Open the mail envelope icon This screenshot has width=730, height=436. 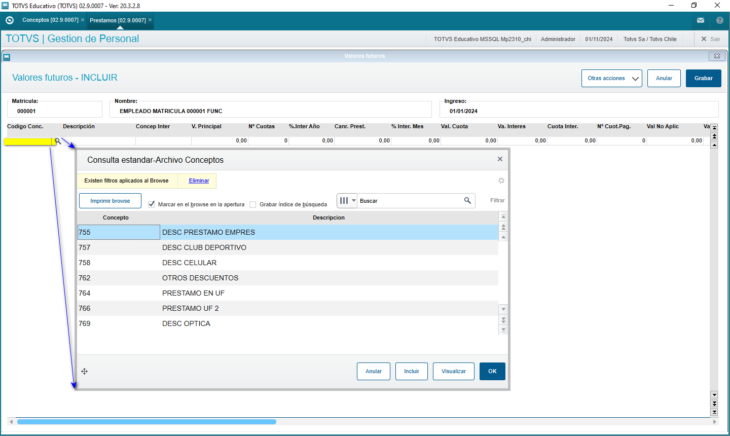coord(701,21)
